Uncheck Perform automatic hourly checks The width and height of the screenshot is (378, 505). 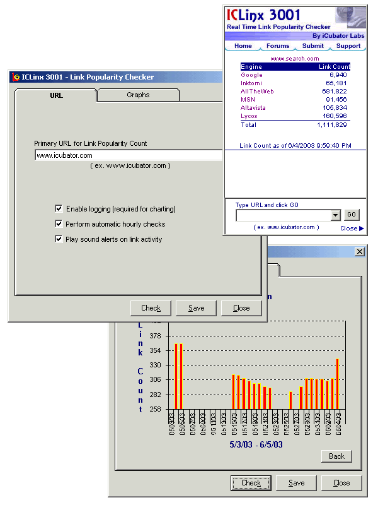click(x=59, y=224)
